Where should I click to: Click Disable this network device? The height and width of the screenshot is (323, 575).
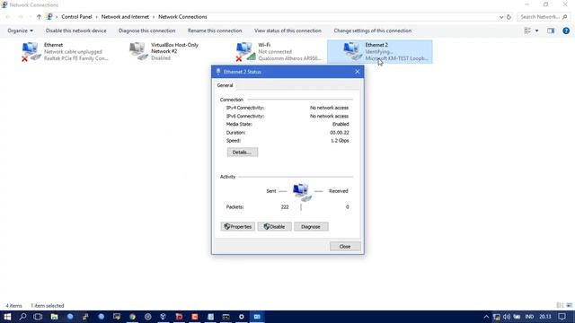(75, 31)
